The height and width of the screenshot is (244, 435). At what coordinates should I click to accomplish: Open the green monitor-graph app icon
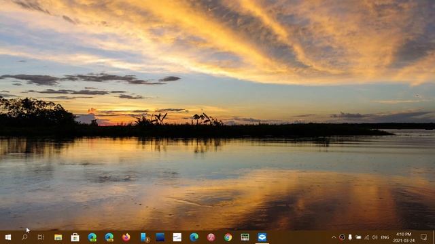(x=245, y=237)
